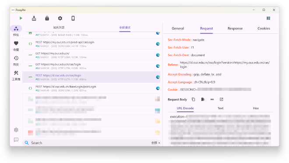This screenshot has height=163, width=289.
Task: Click the Sec-Fetch-Dest header line
Action: [186, 55]
